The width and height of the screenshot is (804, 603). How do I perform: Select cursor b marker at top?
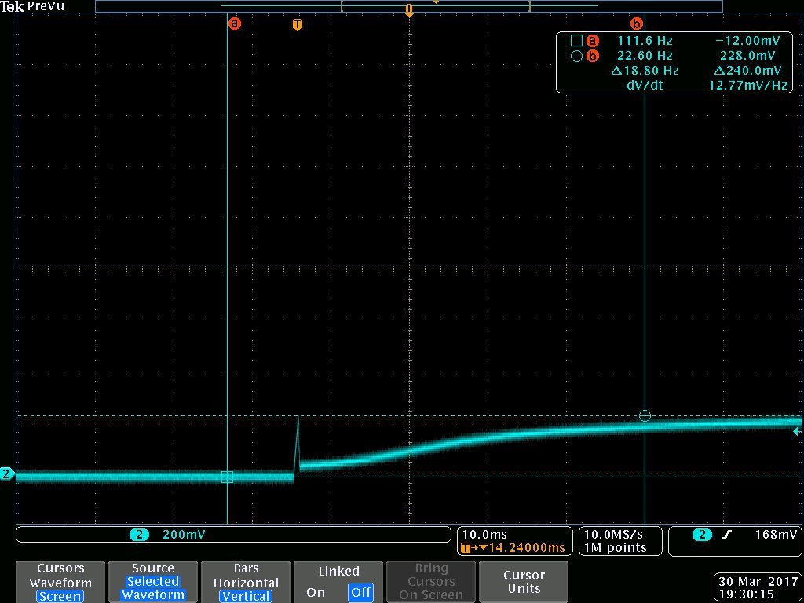click(636, 24)
